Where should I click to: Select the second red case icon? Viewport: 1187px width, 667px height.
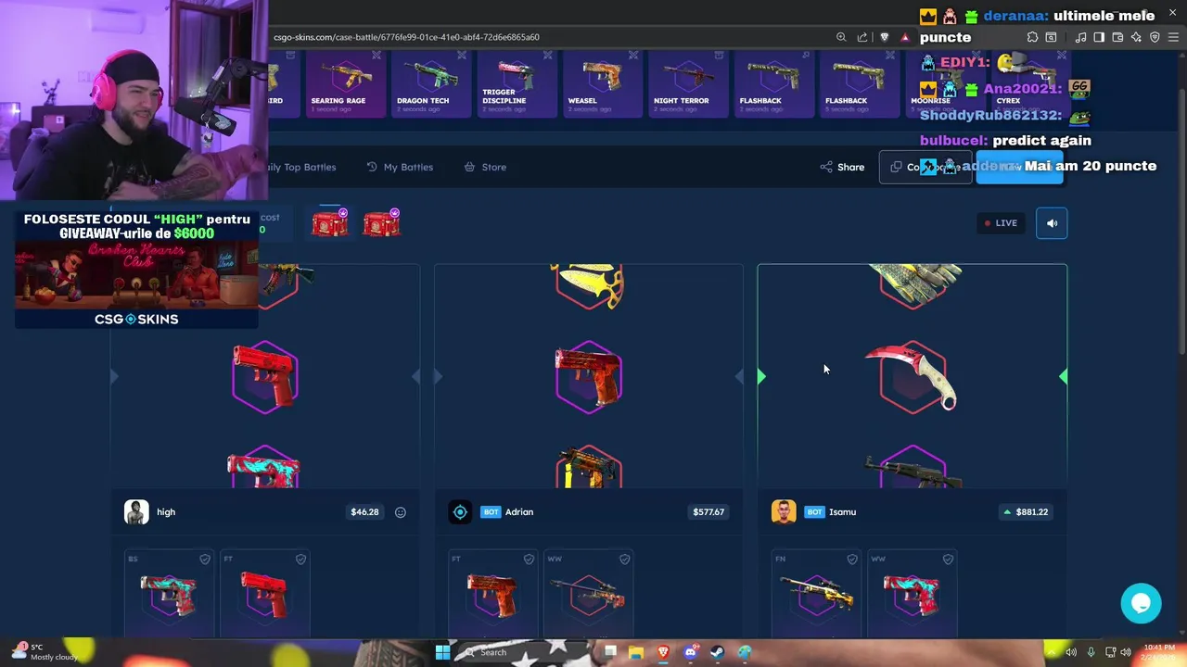381,223
